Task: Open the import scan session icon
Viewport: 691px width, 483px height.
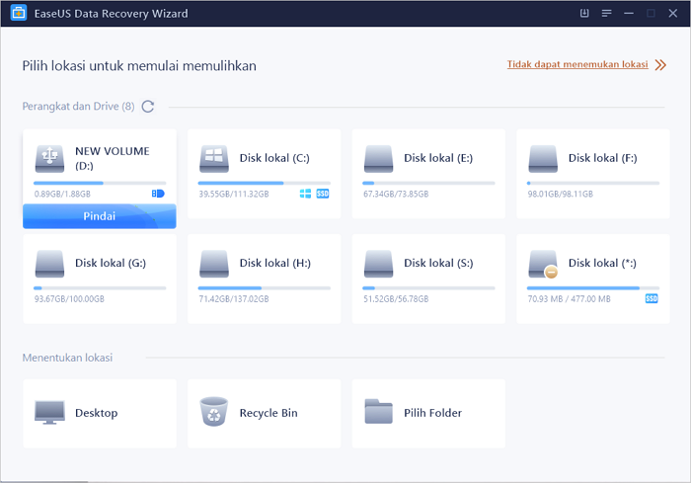Action: pyautogui.click(x=584, y=13)
